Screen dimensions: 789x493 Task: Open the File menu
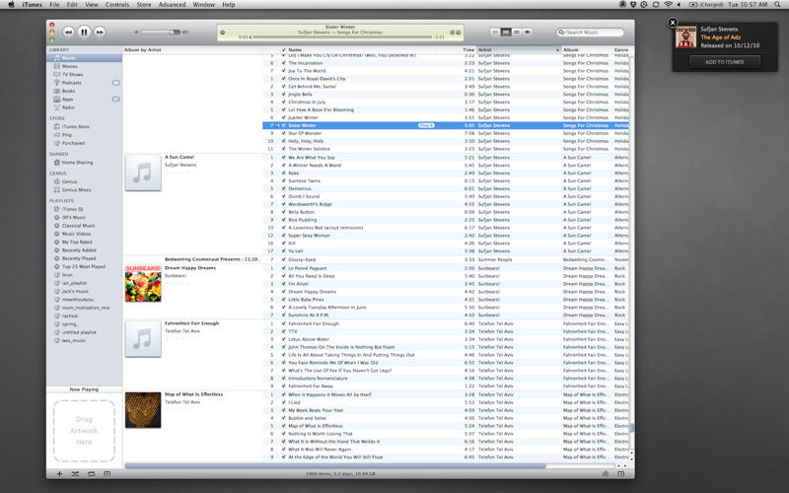coord(54,5)
